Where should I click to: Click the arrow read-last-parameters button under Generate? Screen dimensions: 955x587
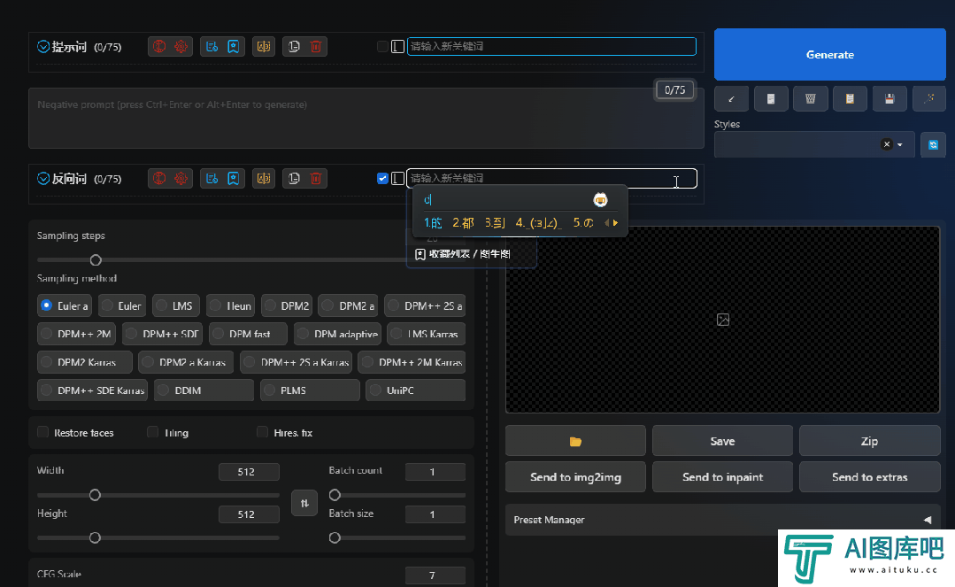click(731, 99)
